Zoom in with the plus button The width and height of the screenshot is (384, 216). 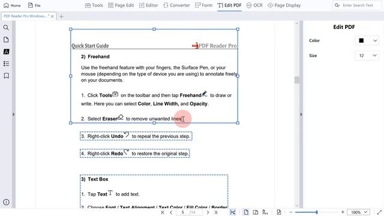coord(343,212)
